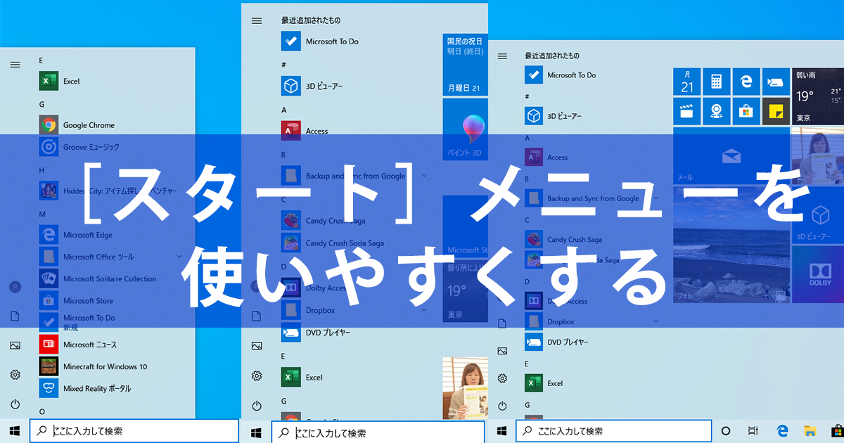The height and width of the screenshot is (443, 844).
Task: Focus the search box in the middle screenshot
Action: tap(378, 432)
